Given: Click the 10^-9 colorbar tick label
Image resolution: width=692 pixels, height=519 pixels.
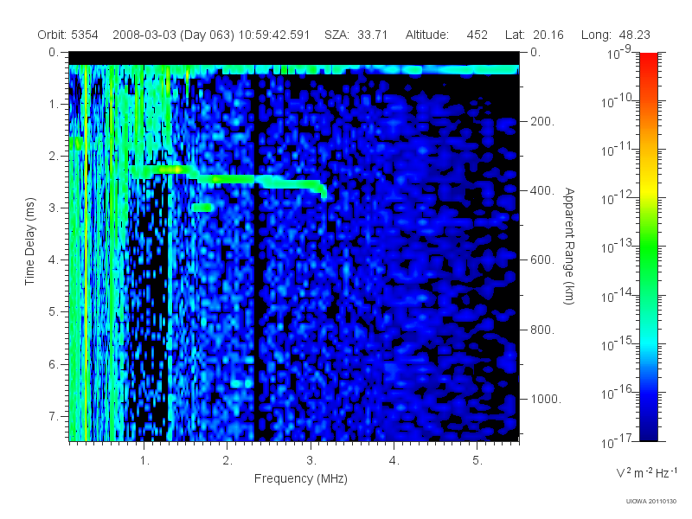Looking at the screenshot, I should [619, 53].
